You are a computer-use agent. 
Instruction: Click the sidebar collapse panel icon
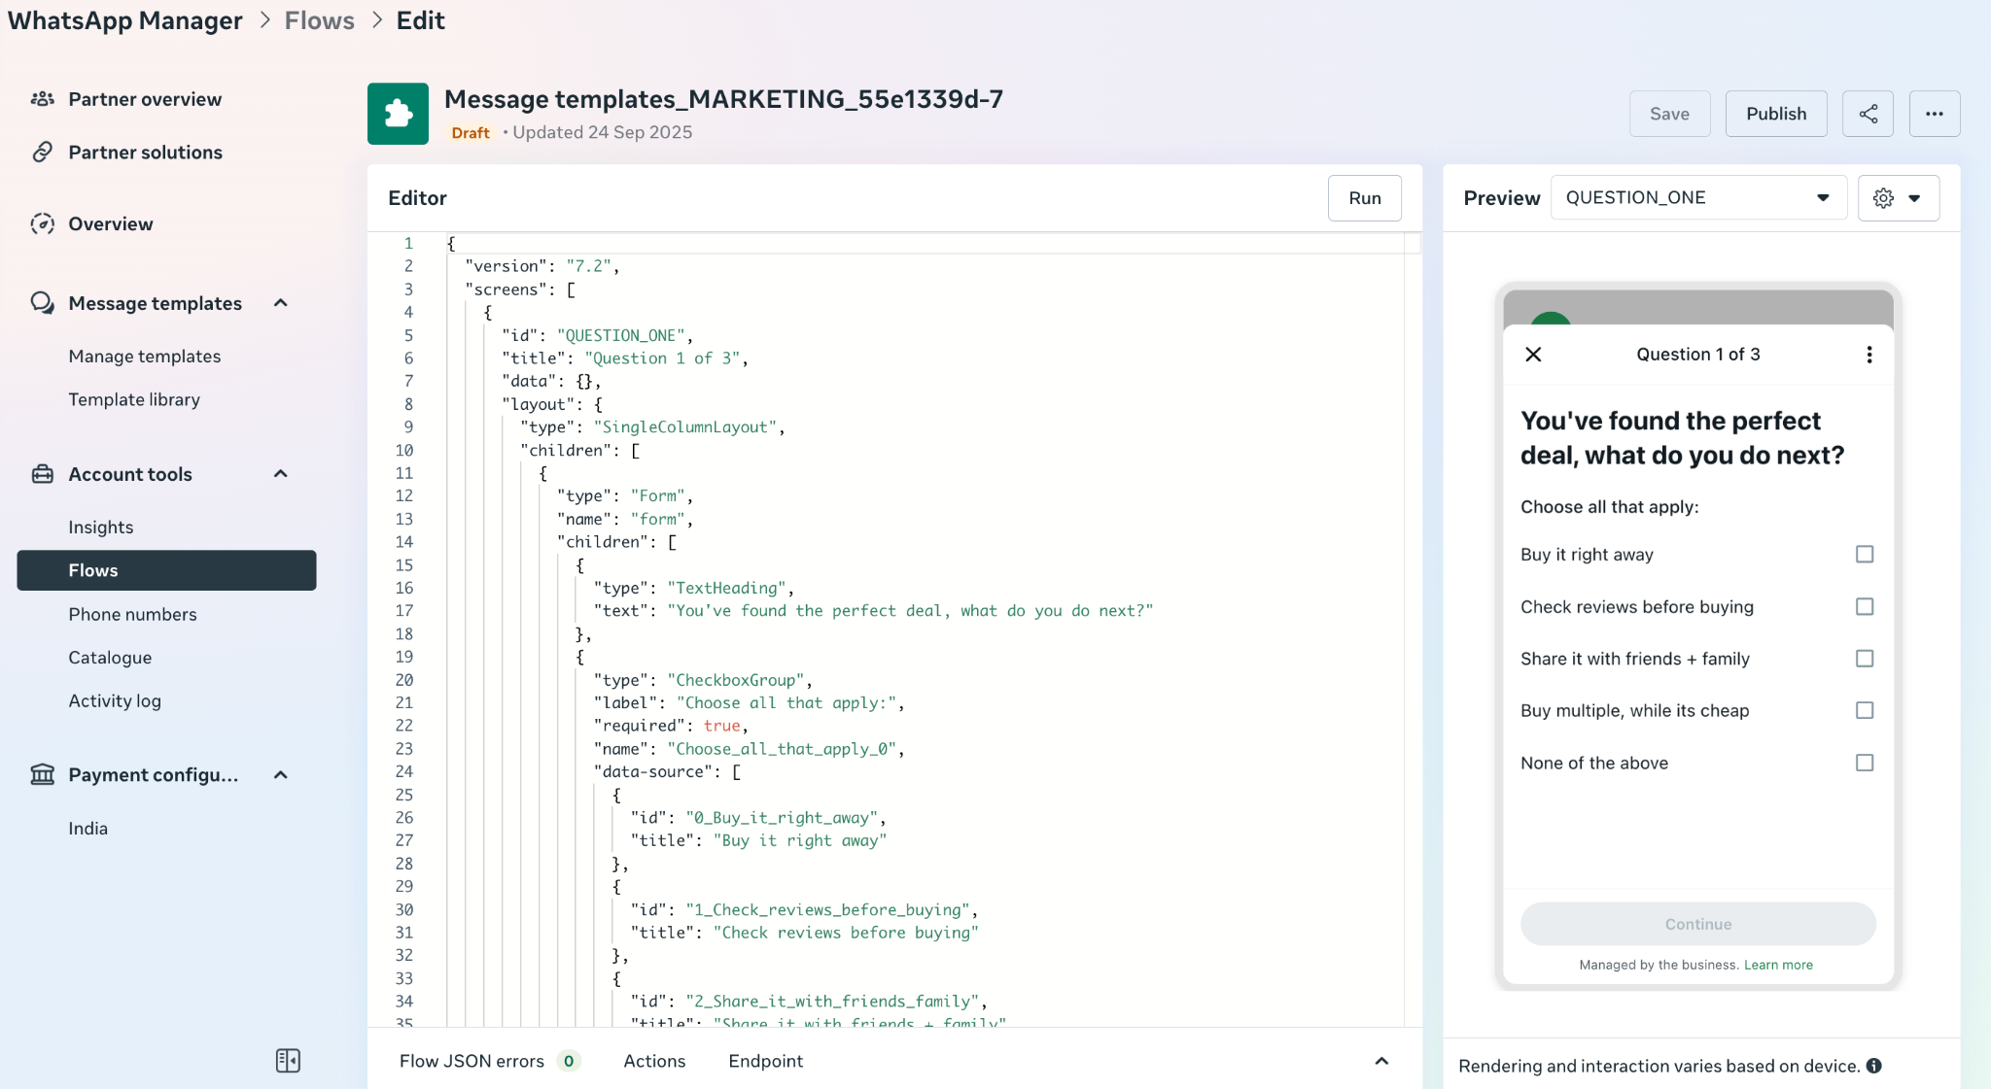click(288, 1060)
